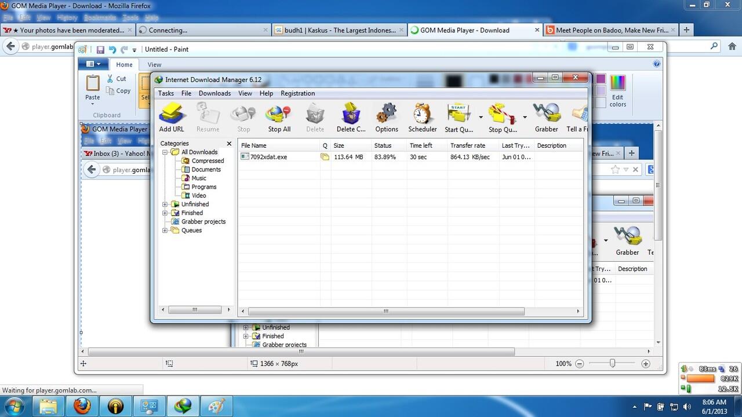Click Add URL in IDM toolbar
The height and width of the screenshot is (417, 742).
[172, 118]
